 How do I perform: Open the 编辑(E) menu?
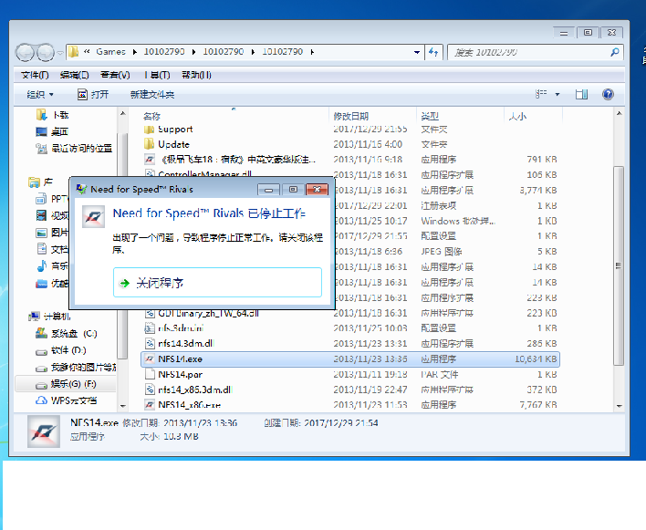point(74,75)
